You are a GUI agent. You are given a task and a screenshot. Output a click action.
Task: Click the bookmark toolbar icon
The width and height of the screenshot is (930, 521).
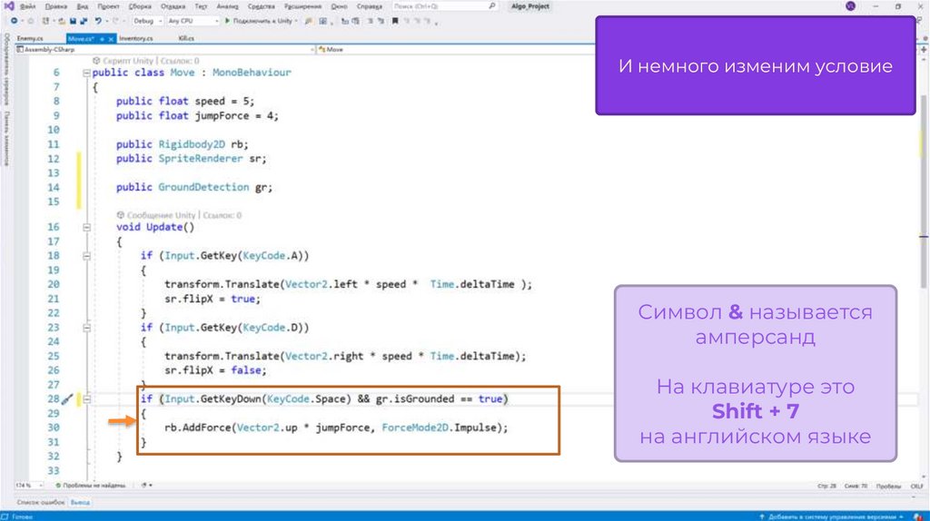pos(395,21)
